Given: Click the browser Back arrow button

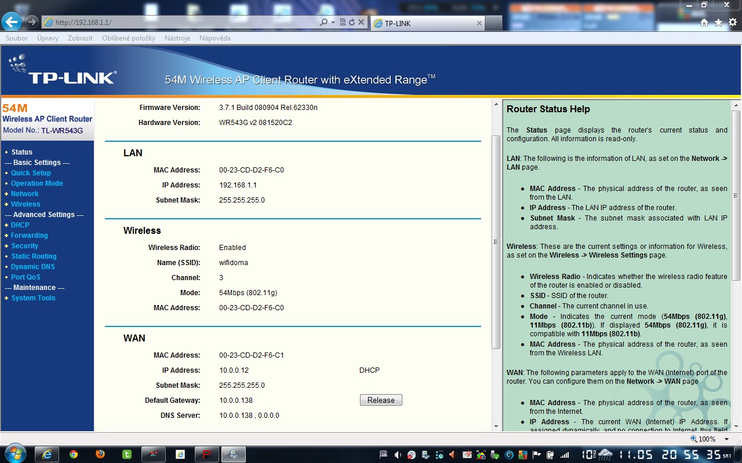Looking at the screenshot, I should coord(12,22).
